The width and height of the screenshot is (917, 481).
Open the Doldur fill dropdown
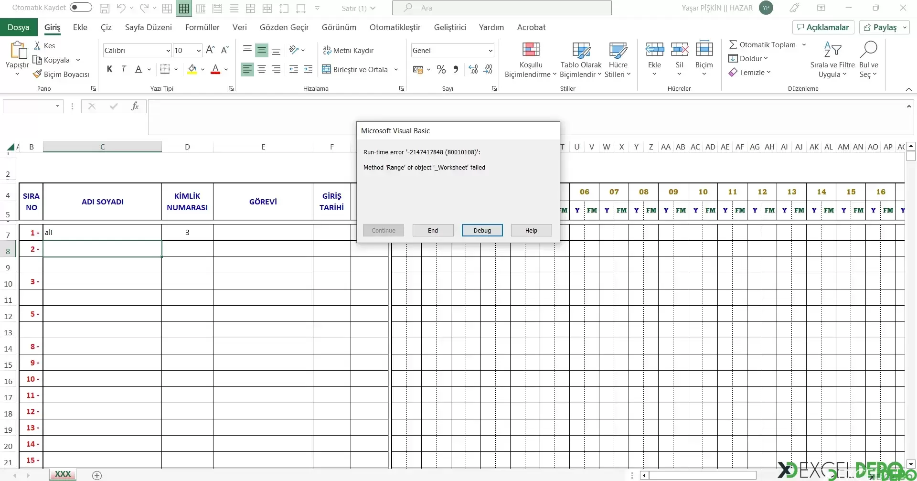(x=748, y=58)
